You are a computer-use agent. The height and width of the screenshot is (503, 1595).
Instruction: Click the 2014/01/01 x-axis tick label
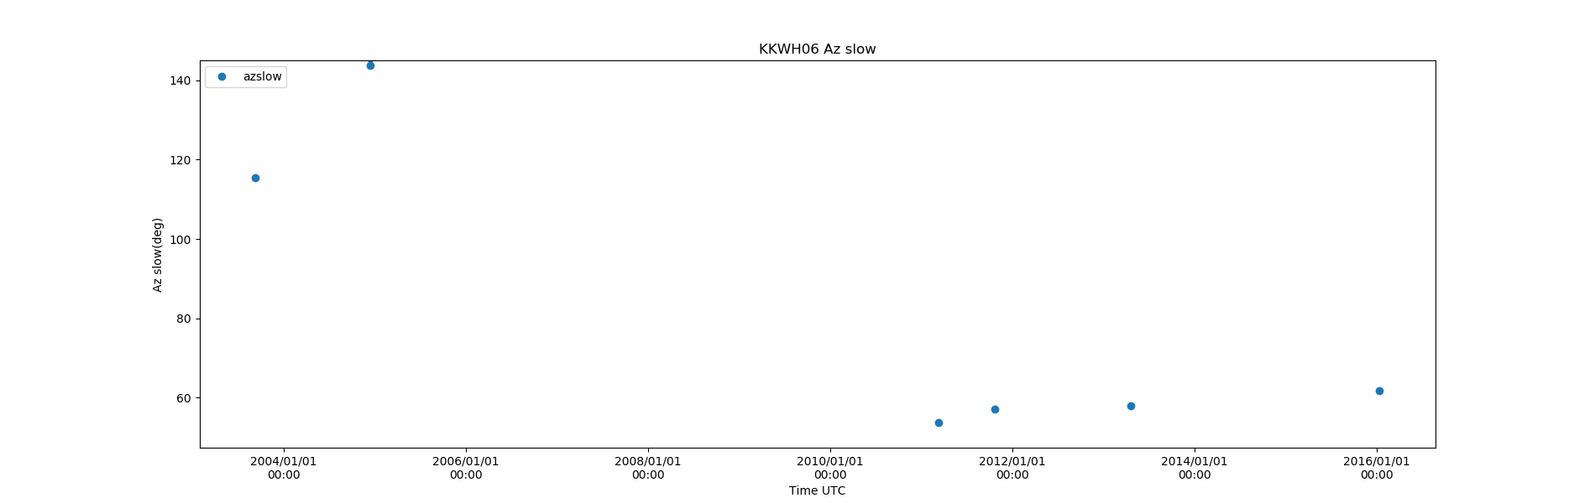[x=1195, y=468]
